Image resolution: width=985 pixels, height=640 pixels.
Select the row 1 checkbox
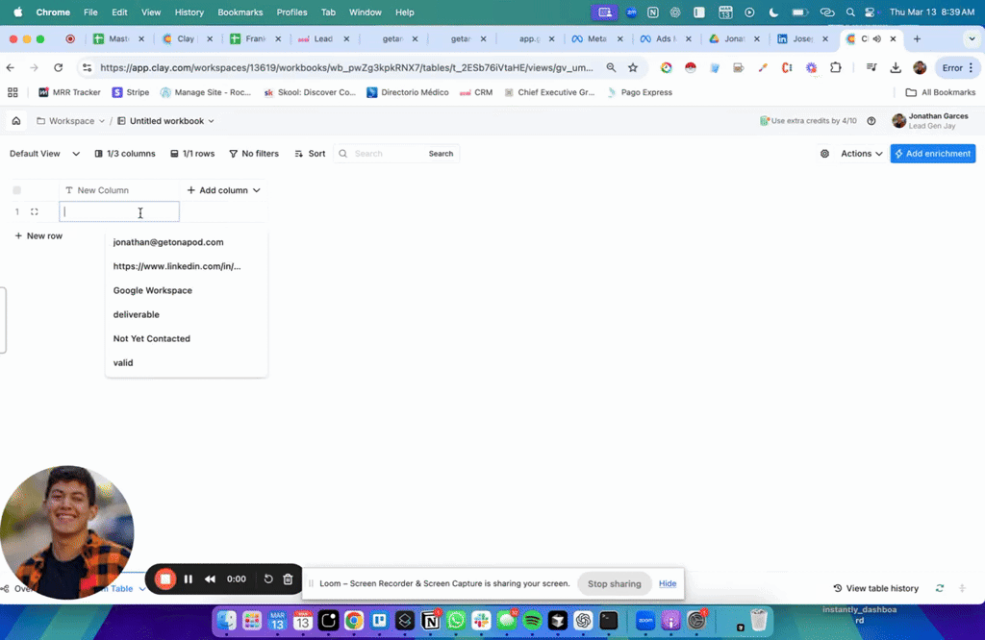coord(16,210)
